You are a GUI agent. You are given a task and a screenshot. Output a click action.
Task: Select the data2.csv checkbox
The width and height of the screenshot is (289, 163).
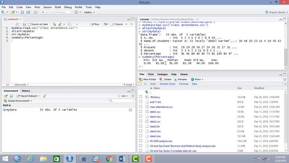140,121
